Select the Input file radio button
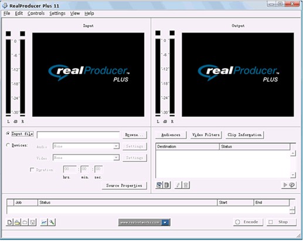303x241 pixels. [x=8, y=133]
